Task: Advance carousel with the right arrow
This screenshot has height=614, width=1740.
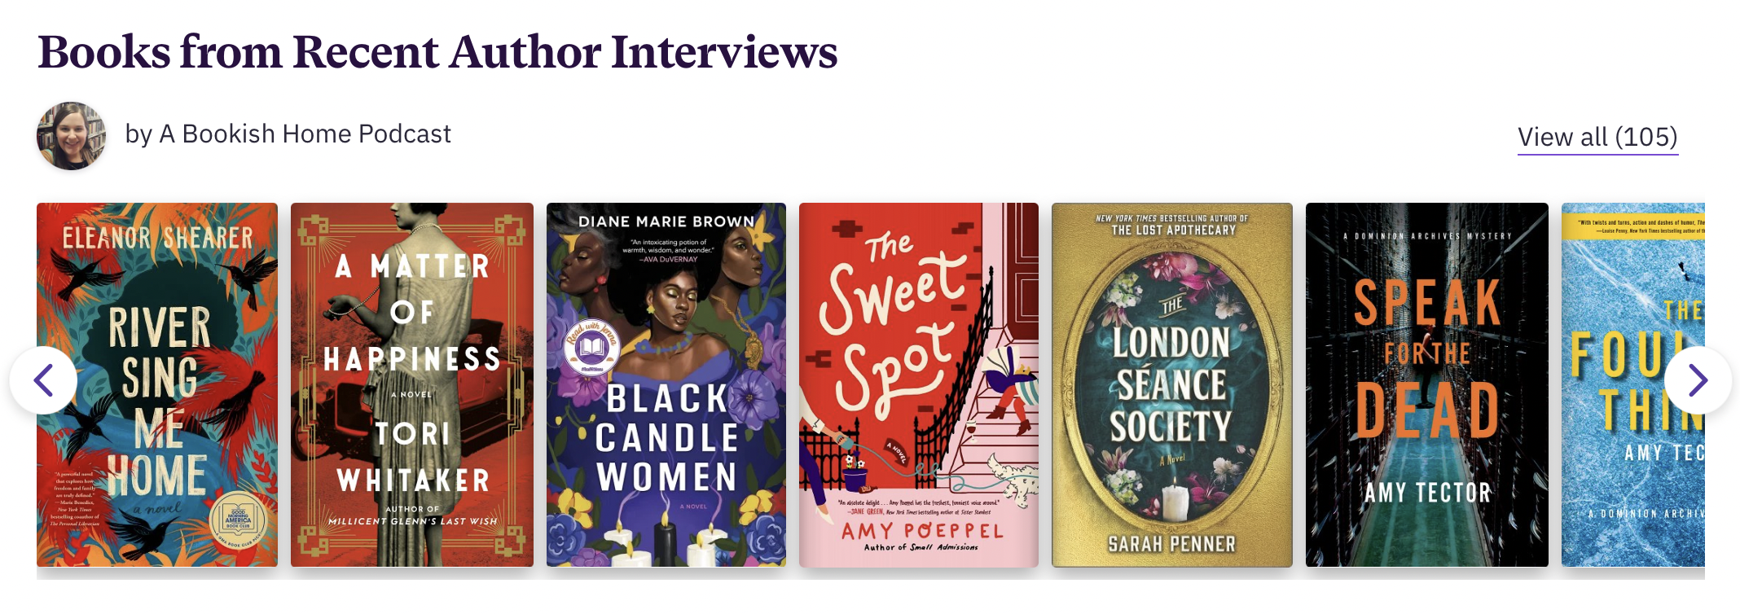Action: [x=1698, y=380]
